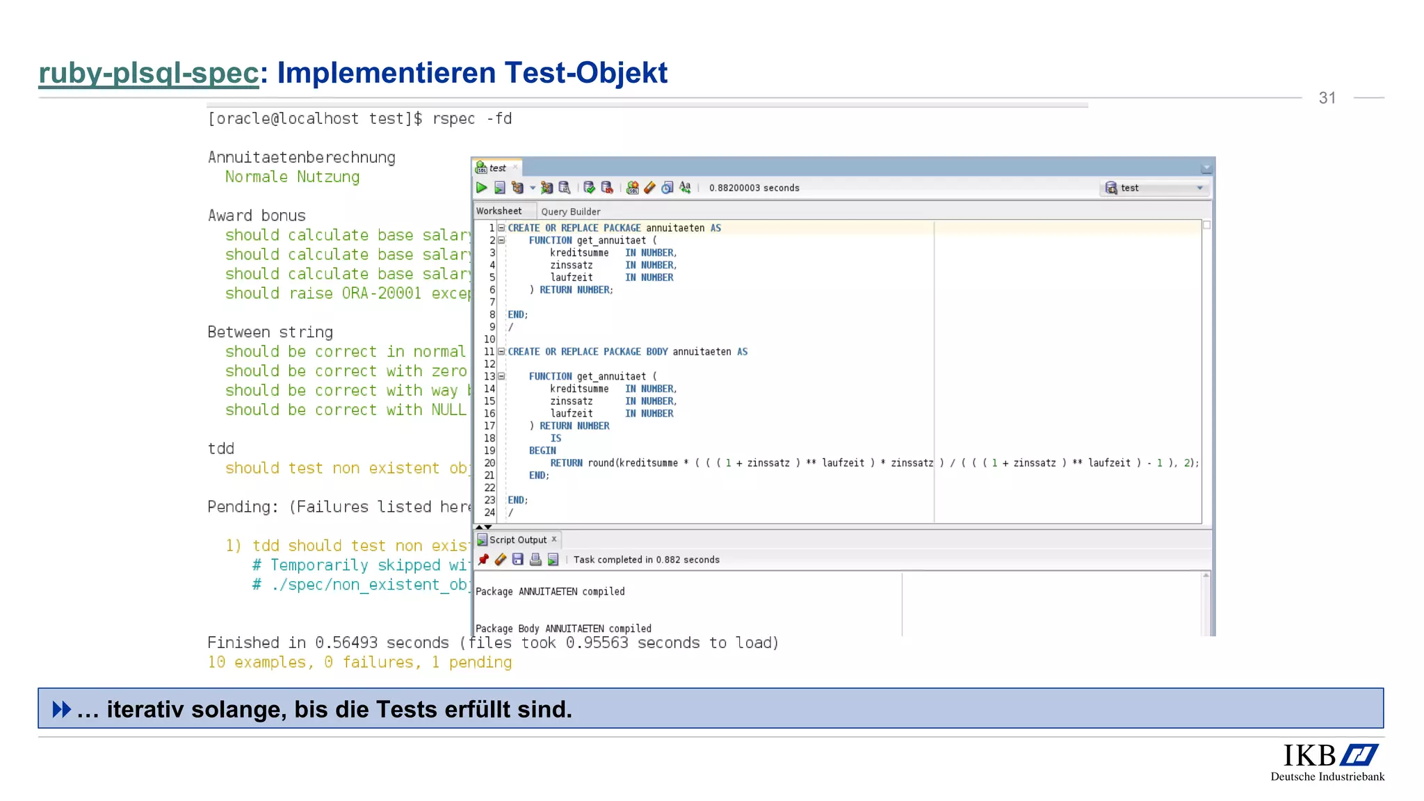Click slide page number 31
Viewport: 1424px width, 801px height.
pyautogui.click(x=1327, y=98)
